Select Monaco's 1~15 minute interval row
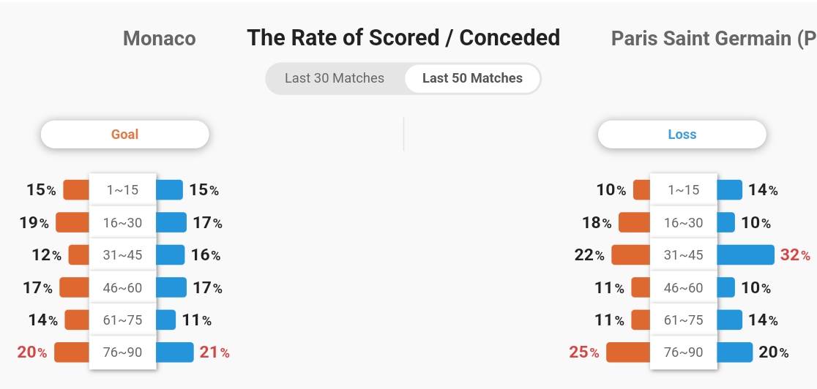 click(x=122, y=190)
